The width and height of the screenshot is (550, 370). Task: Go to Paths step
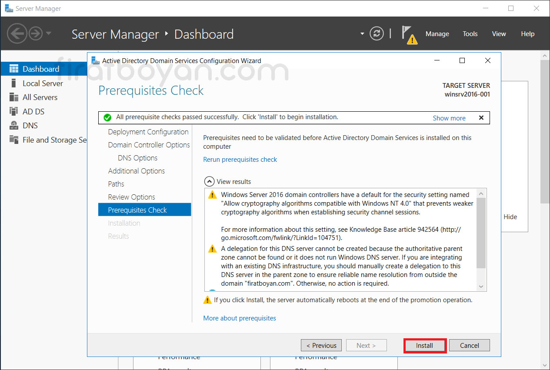(116, 184)
